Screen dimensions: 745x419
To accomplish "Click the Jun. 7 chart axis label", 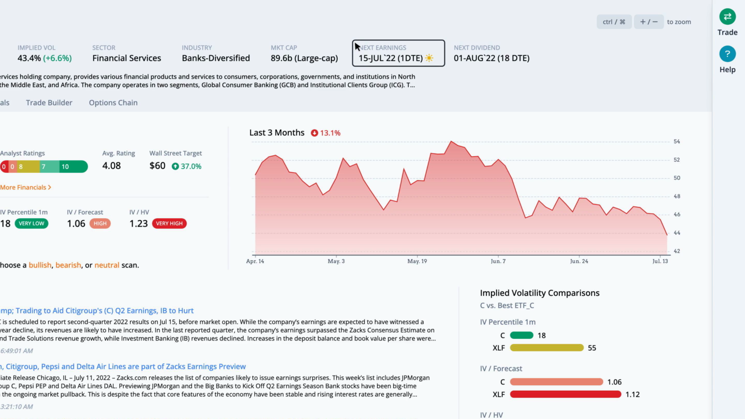I will tap(498, 261).
